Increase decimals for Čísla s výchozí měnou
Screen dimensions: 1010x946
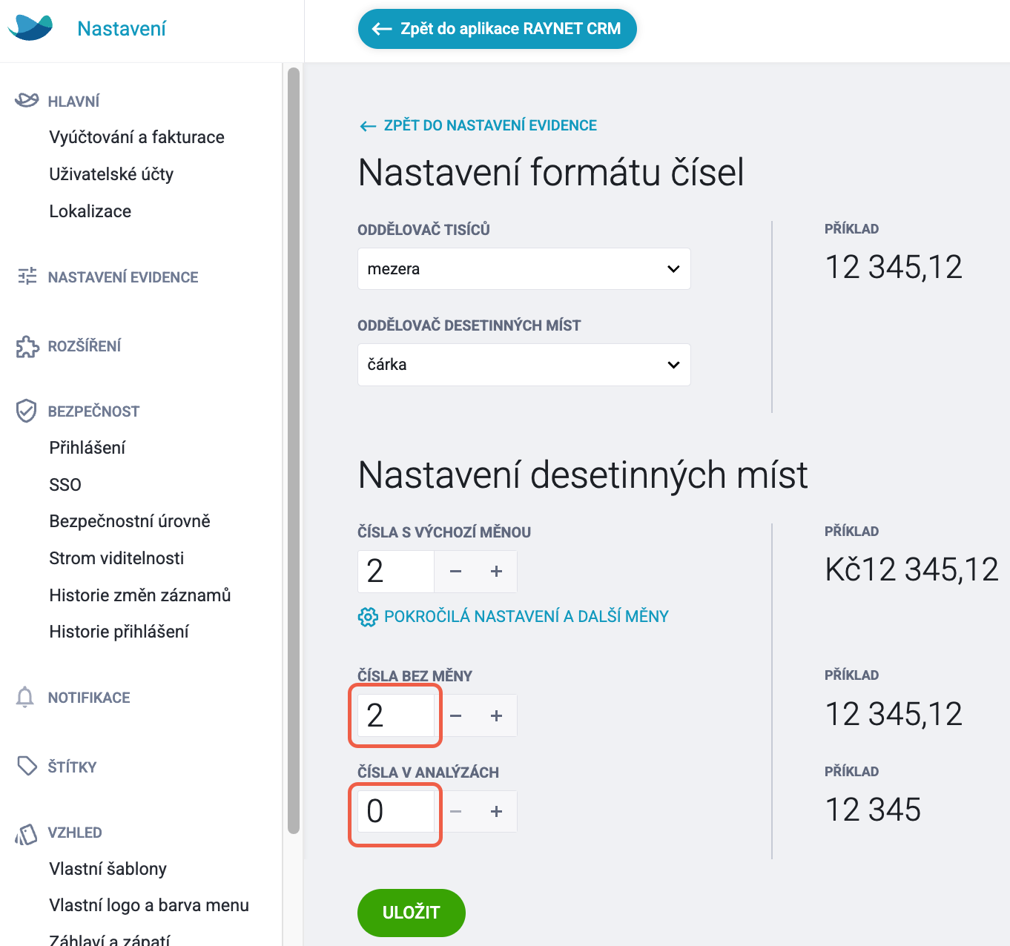pos(497,572)
